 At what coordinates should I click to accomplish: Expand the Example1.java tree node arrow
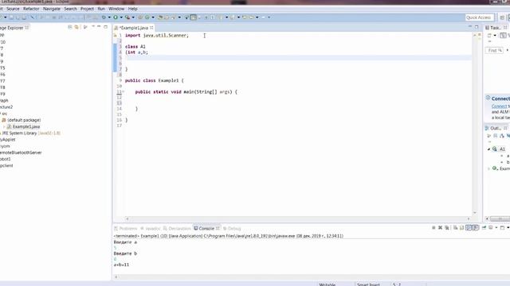pos(4,126)
